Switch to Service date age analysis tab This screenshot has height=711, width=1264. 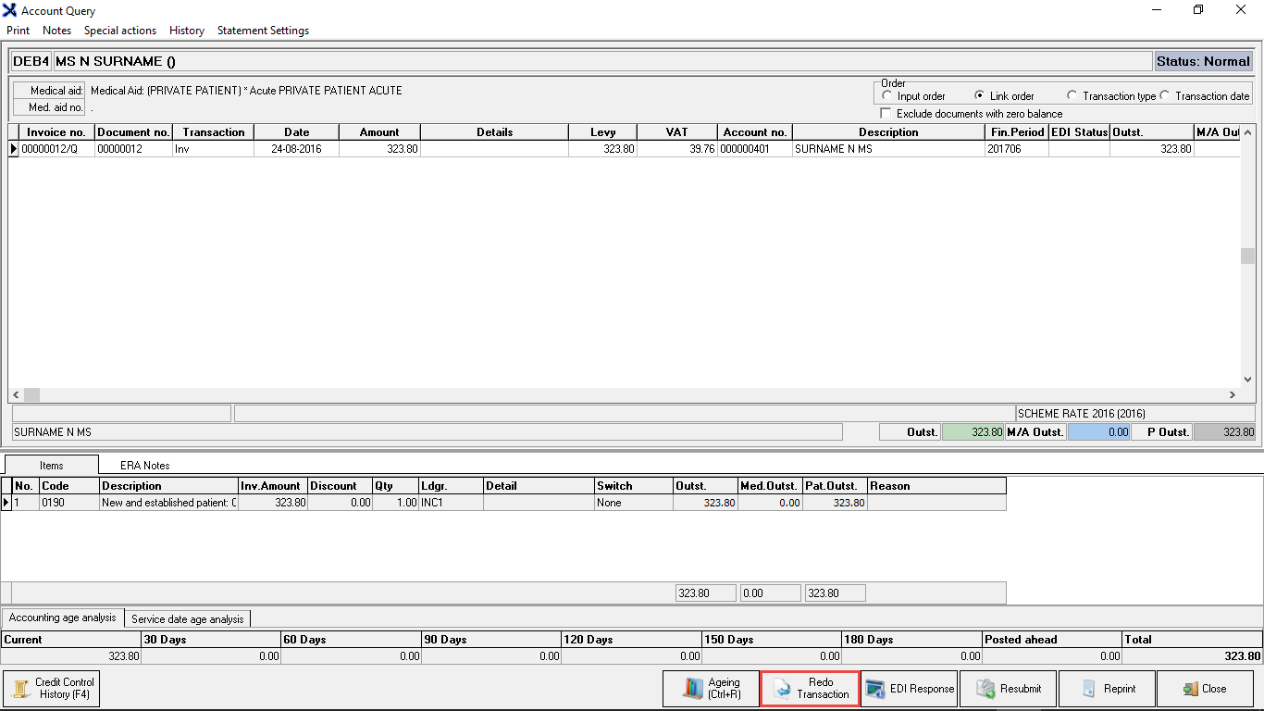pos(188,618)
